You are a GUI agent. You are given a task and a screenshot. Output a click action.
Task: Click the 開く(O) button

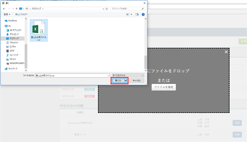click(x=118, y=81)
